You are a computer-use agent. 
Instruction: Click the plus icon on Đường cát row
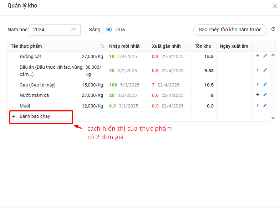tap(258, 56)
